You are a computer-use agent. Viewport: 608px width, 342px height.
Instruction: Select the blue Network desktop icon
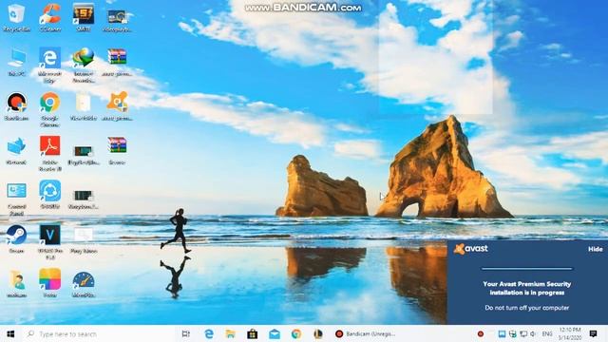16,150
